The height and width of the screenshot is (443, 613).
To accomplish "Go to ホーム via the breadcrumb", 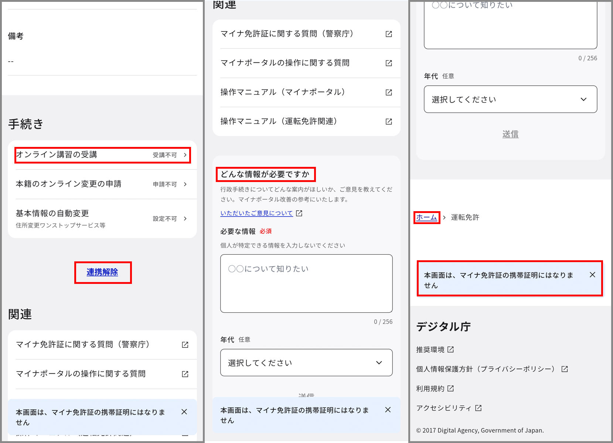I will click(426, 217).
